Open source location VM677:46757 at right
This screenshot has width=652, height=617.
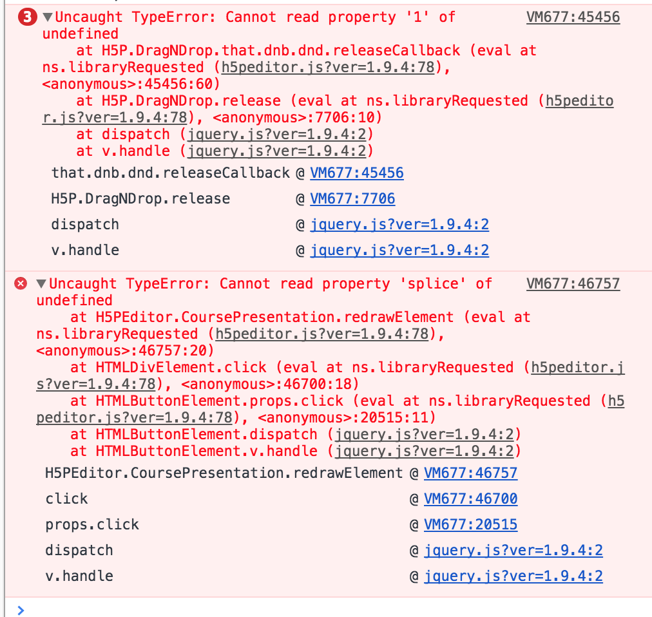tap(573, 283)
